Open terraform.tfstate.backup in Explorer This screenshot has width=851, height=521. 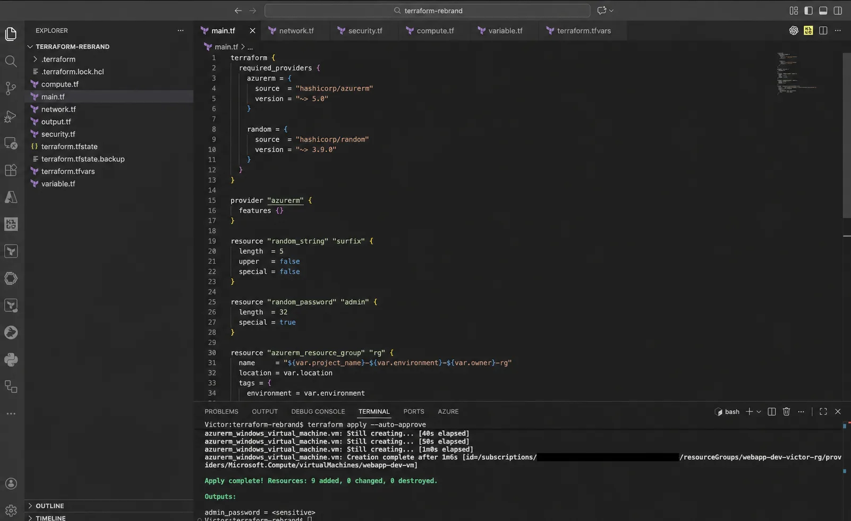point(109,159)
